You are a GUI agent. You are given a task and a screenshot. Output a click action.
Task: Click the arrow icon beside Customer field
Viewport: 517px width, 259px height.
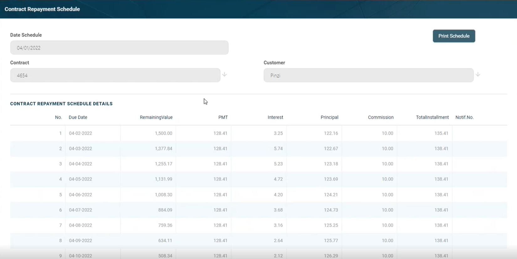click(x=478, y=75)
